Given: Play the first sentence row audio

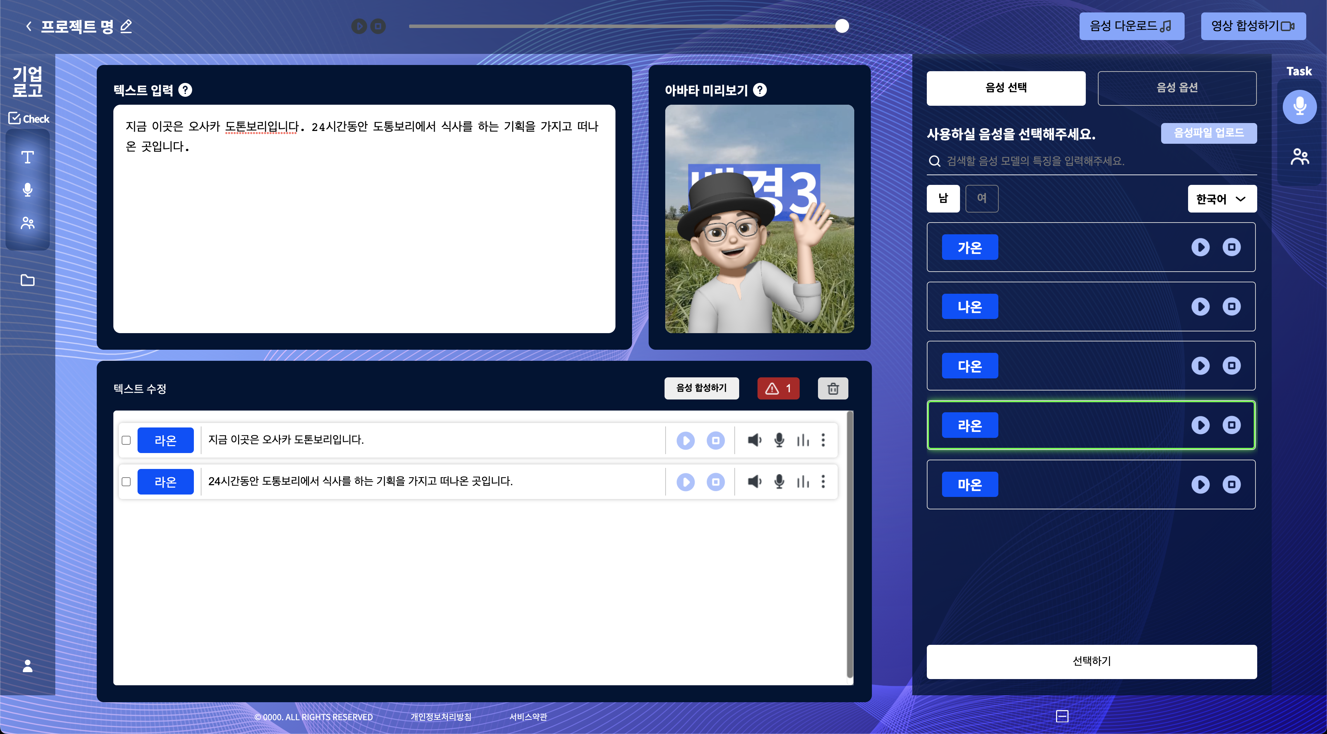Looking at the screenshot, I should (x=686, y=440).
